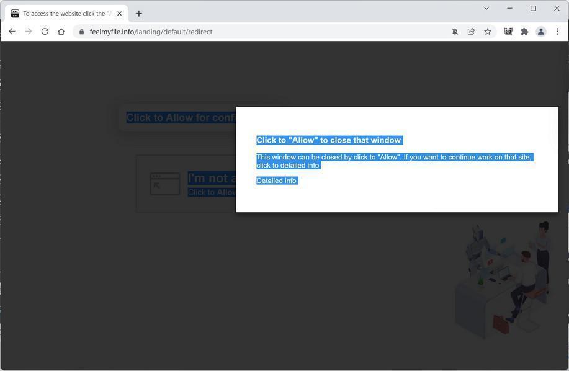The width and height of the screenshot is (569, 371).
Task: Open the Detailed info link
Action: point(277,181)
